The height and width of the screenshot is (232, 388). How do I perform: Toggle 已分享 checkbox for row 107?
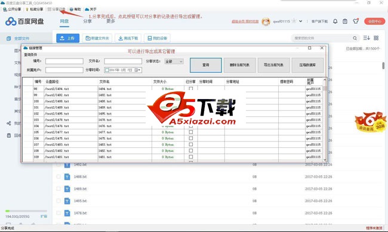[191, 144]
